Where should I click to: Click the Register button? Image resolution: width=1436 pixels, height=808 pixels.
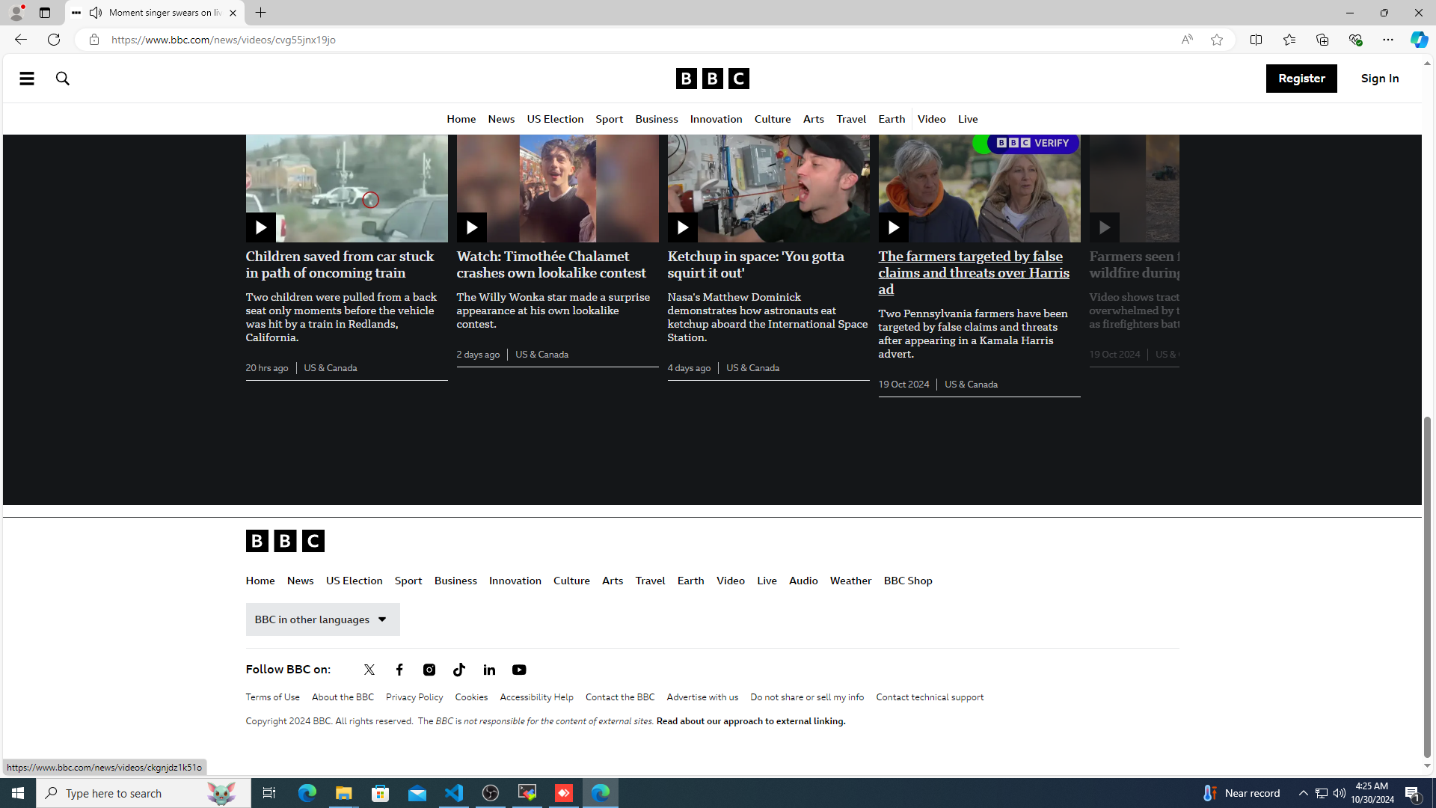(x=1301, y=79)
